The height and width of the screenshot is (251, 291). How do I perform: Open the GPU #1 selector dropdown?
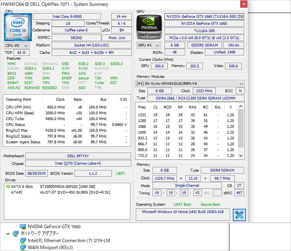(149, 45)
